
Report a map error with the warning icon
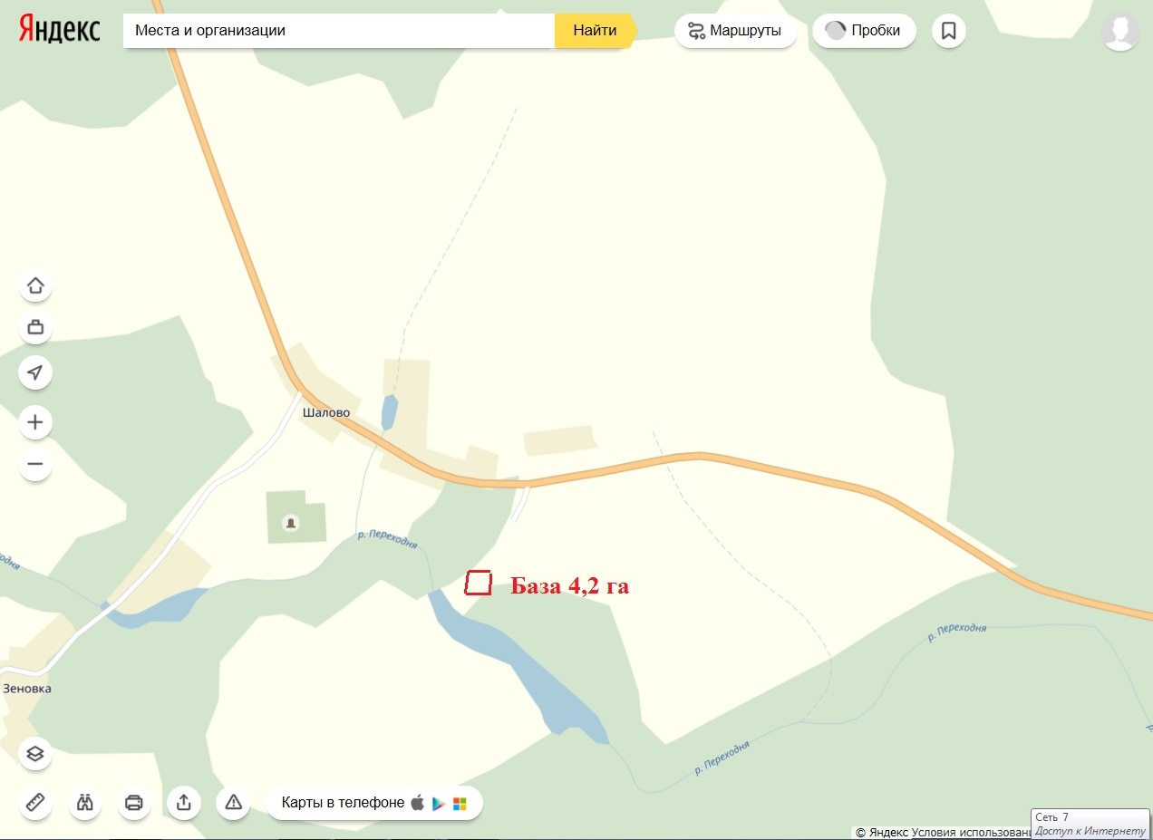(x=233, y=803)
